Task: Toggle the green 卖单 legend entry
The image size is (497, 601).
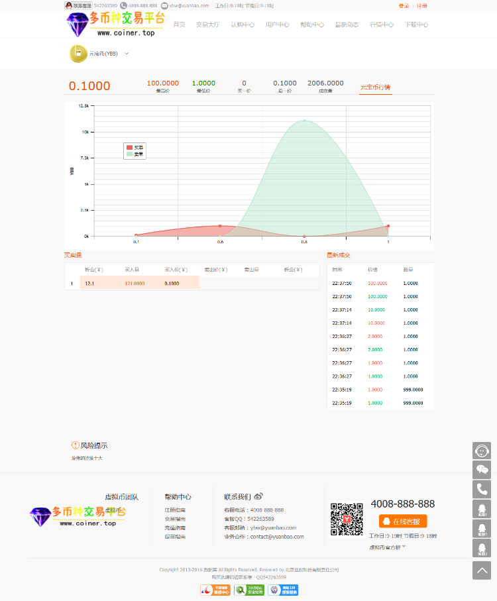Action: pyautogui.click(x=135, y=154)
